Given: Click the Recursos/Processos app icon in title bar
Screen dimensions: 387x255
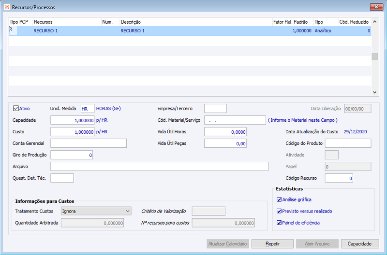Looking at the screenshot, I should [x=7, y=7].
